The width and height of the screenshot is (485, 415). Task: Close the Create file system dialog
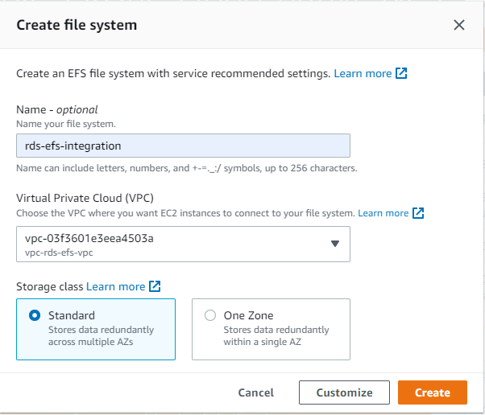tap(459, 25)
